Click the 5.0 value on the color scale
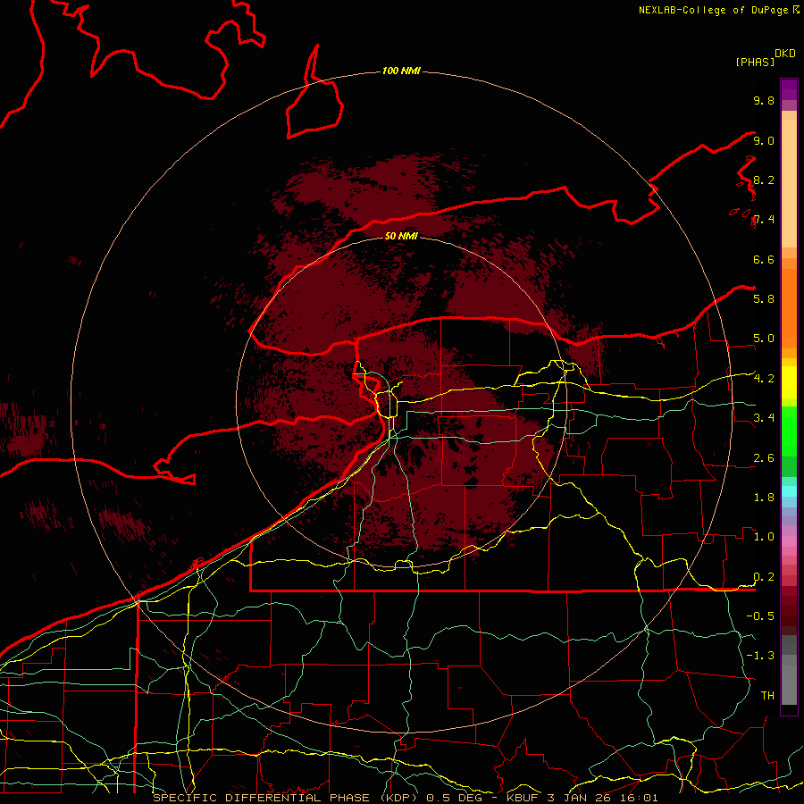Image resolution: width=804 pixels, height=804 pixels. click(x=764, y=339)
